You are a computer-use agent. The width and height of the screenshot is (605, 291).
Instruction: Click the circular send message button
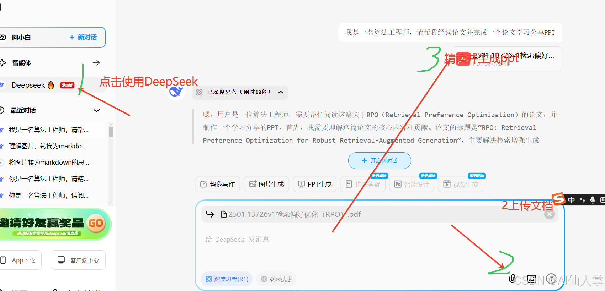tap(551, 279)
